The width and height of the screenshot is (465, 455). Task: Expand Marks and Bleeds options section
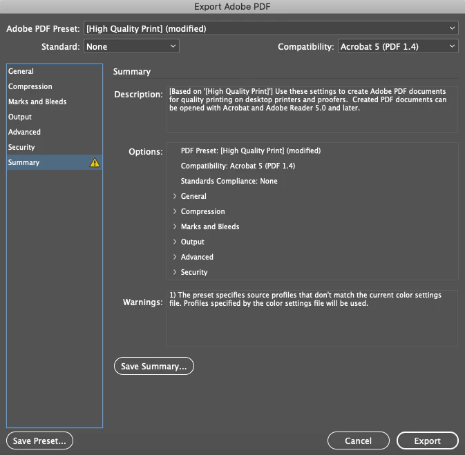point(175,226)
